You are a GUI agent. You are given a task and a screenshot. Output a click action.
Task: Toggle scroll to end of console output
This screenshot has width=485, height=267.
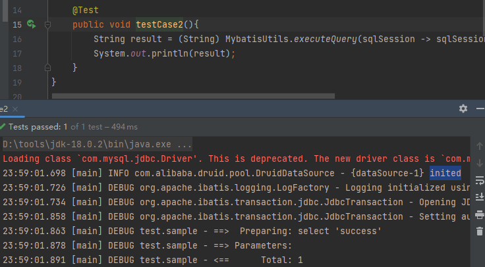[479, 197]
